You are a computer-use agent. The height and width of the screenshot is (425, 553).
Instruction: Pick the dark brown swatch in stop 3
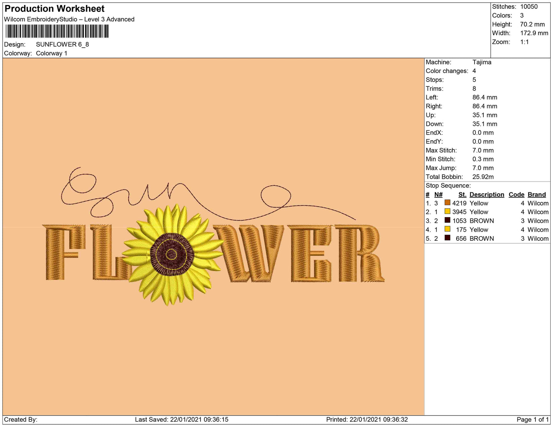(447, 220)
